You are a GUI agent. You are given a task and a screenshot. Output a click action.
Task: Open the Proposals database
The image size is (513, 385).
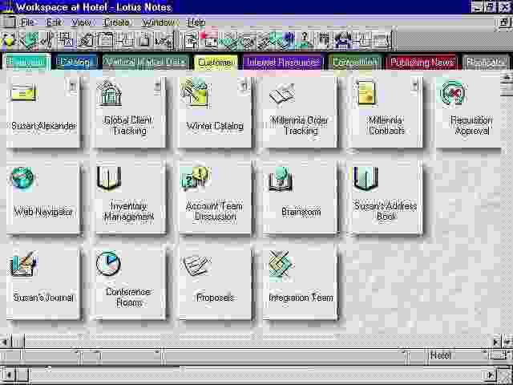point(215,284)
